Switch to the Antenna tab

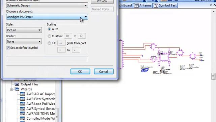point(143,5)
